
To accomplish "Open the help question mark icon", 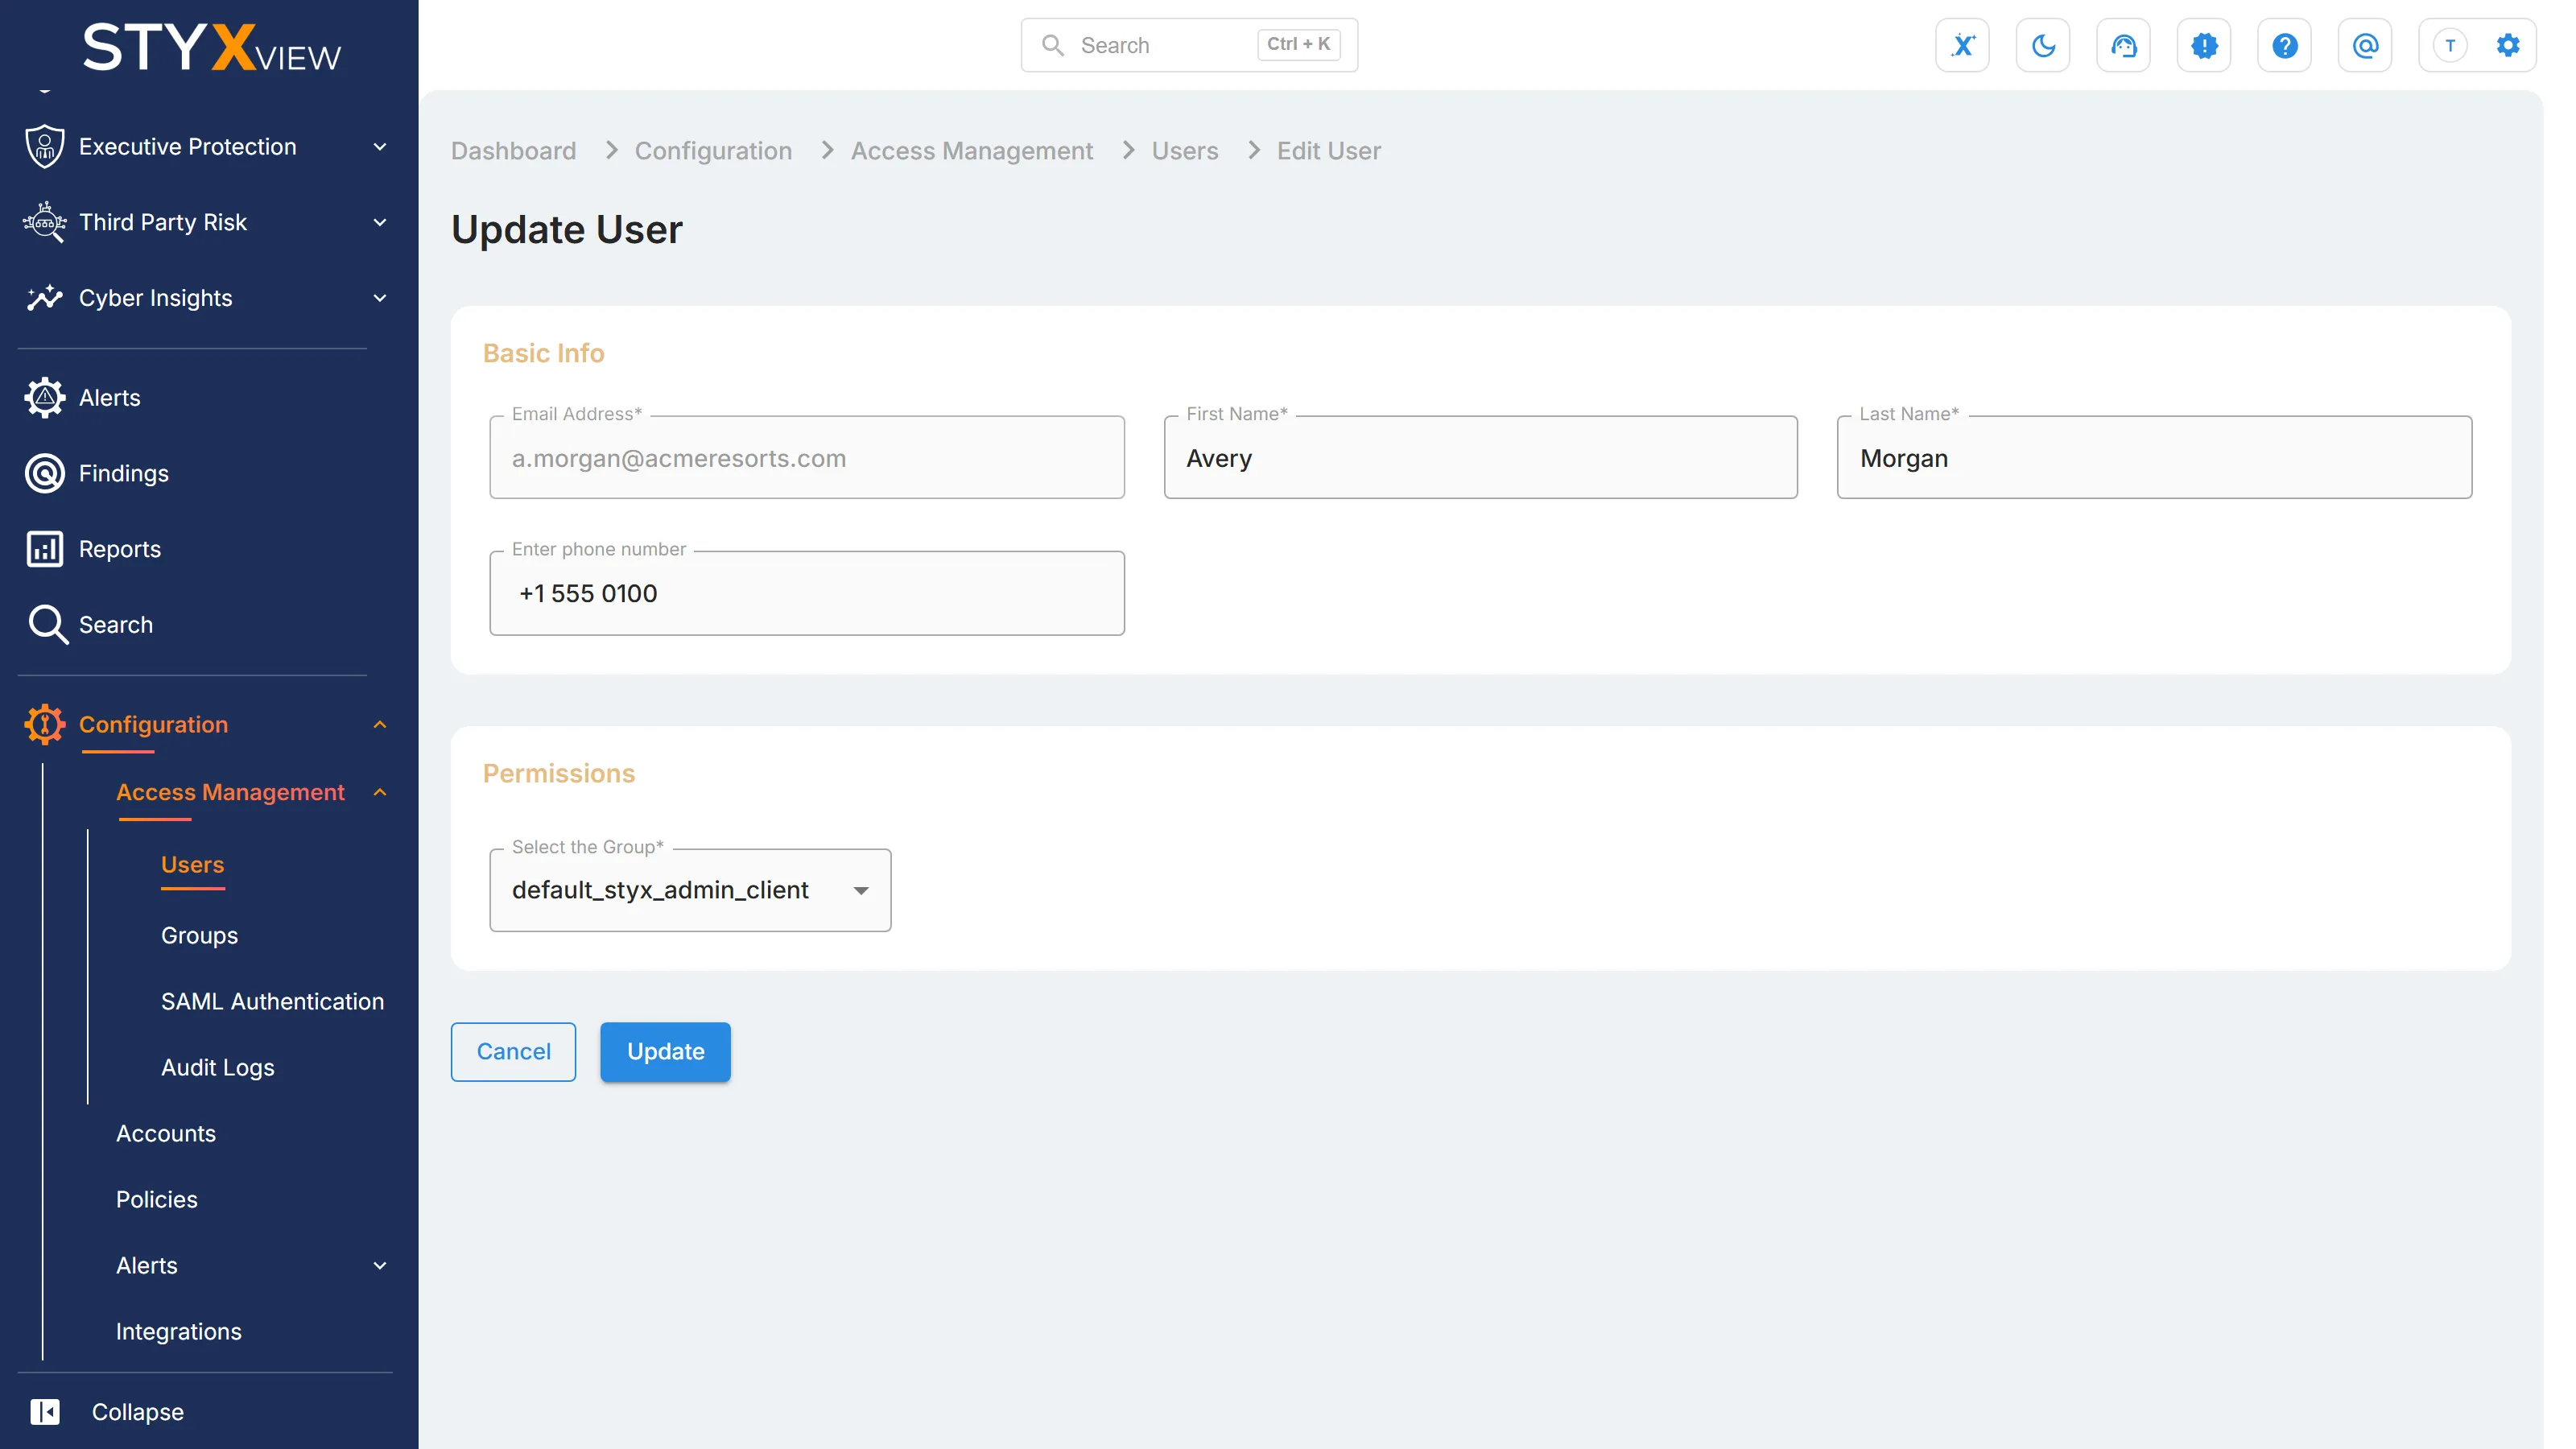I will coord(2284,45).
